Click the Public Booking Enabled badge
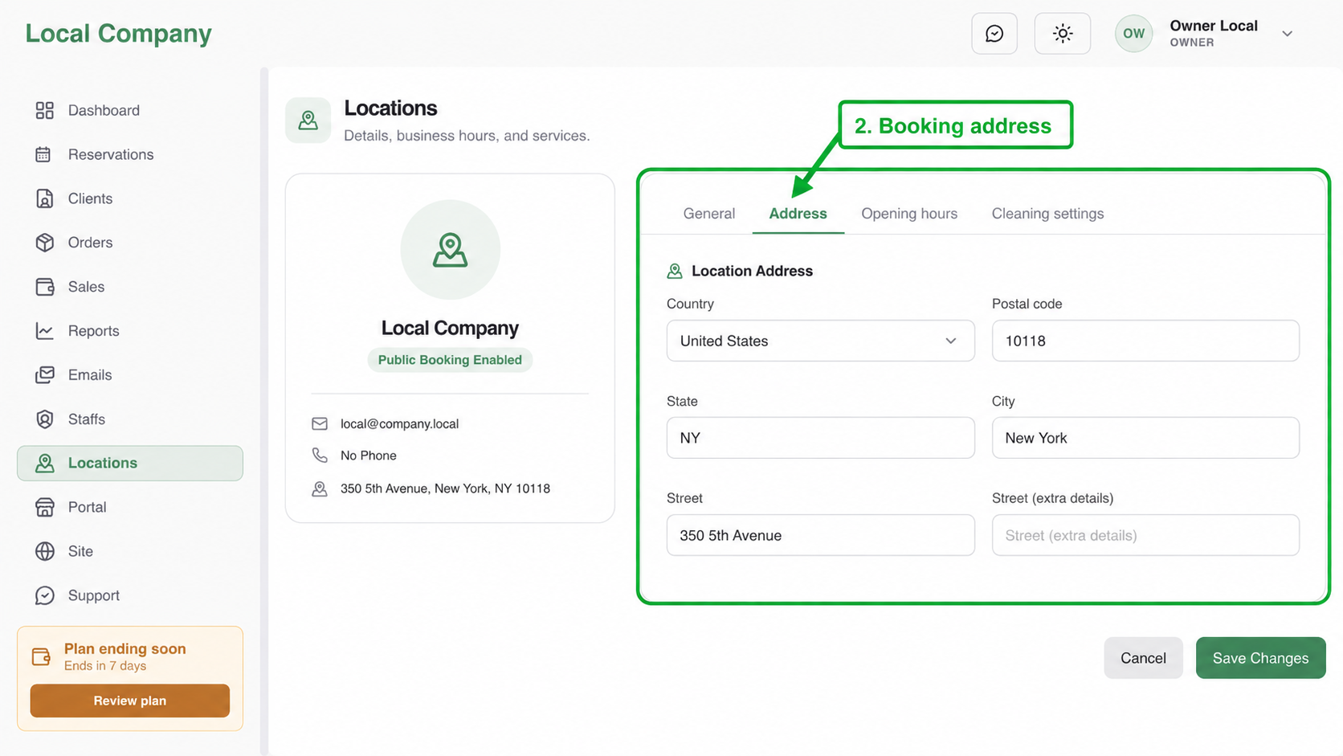This screenshot has height=756, width=1343. (x=450, y=360)
